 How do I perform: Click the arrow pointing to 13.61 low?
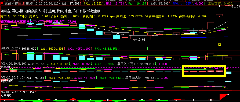point(135,40)
